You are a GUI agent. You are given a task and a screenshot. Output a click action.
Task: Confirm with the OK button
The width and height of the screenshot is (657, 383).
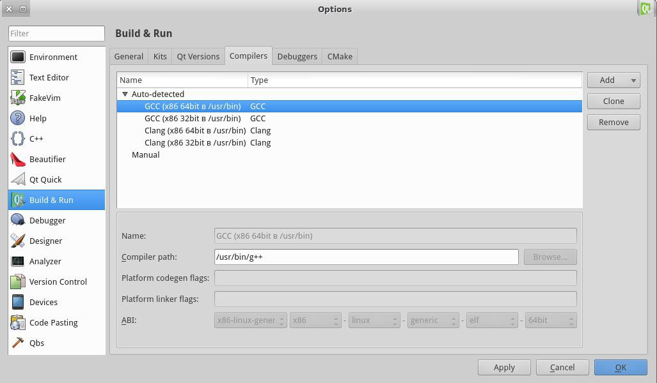click(621, 368)
